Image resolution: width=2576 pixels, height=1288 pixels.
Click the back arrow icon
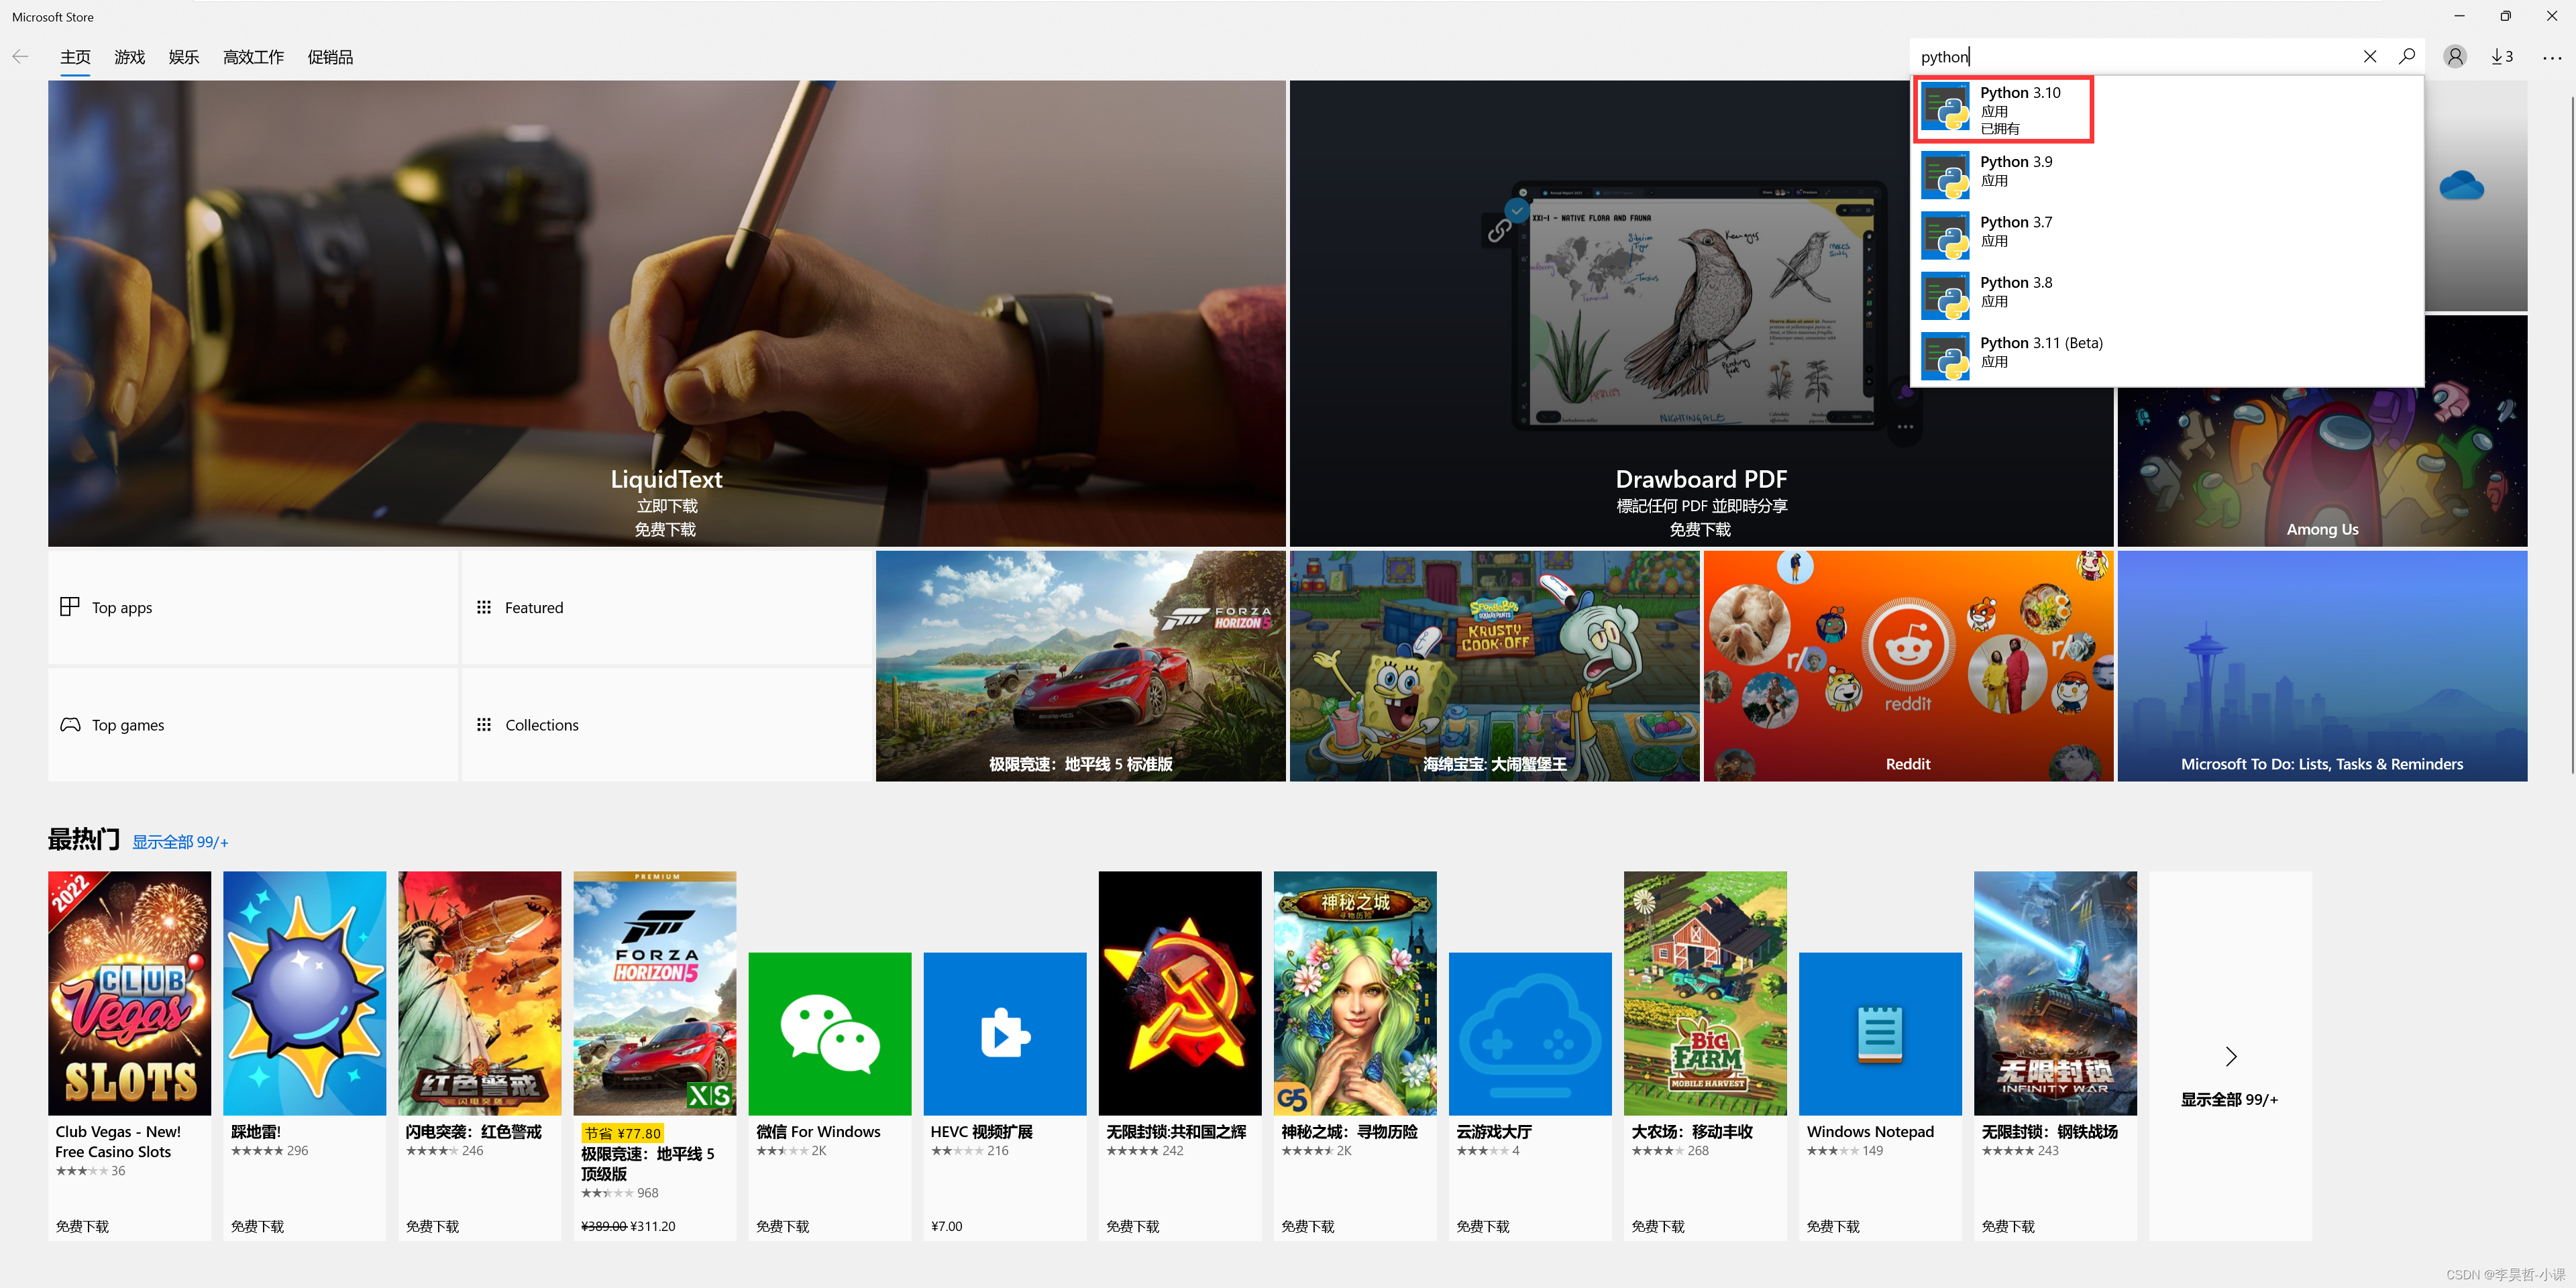click(x=20, y=56)
